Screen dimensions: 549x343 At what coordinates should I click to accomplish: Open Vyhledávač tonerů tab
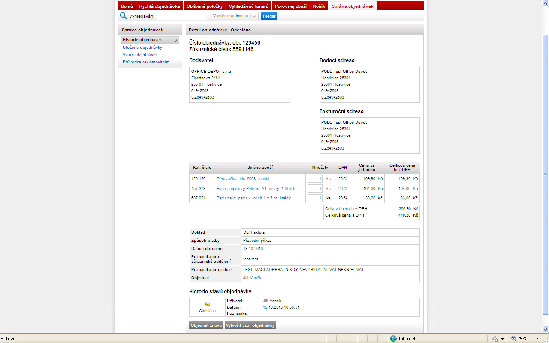(x=249, y=6)
